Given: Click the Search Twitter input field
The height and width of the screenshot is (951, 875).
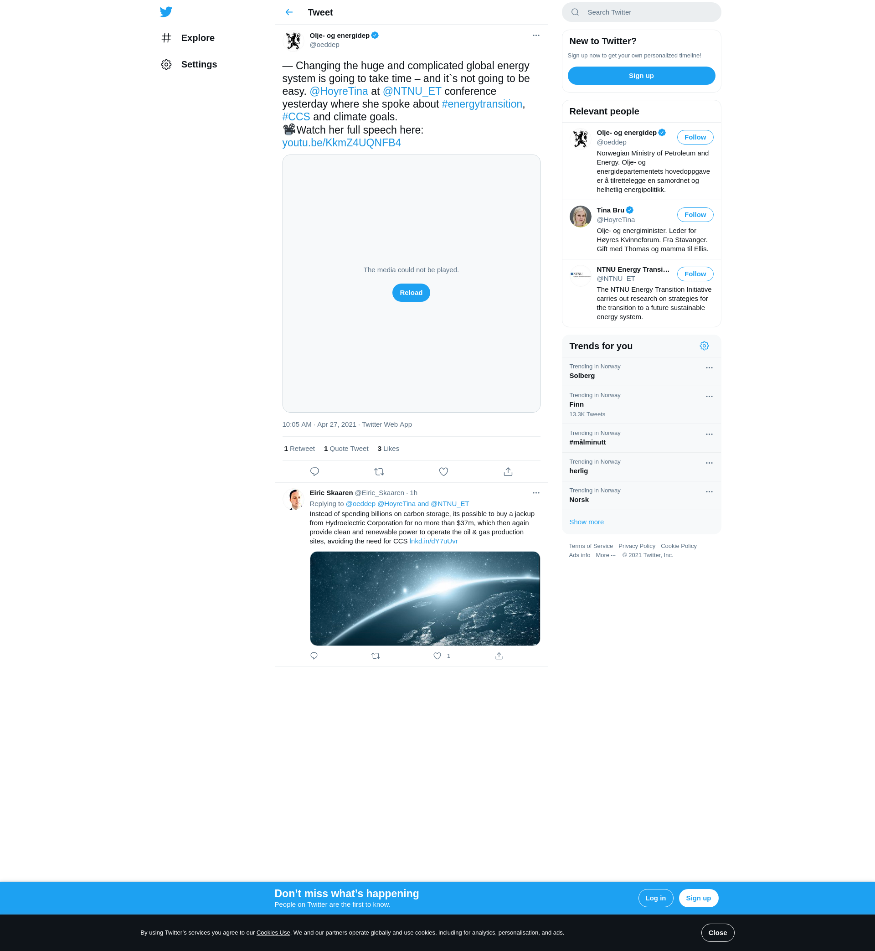Looking at the screenshot, I should tap(641, 12).
